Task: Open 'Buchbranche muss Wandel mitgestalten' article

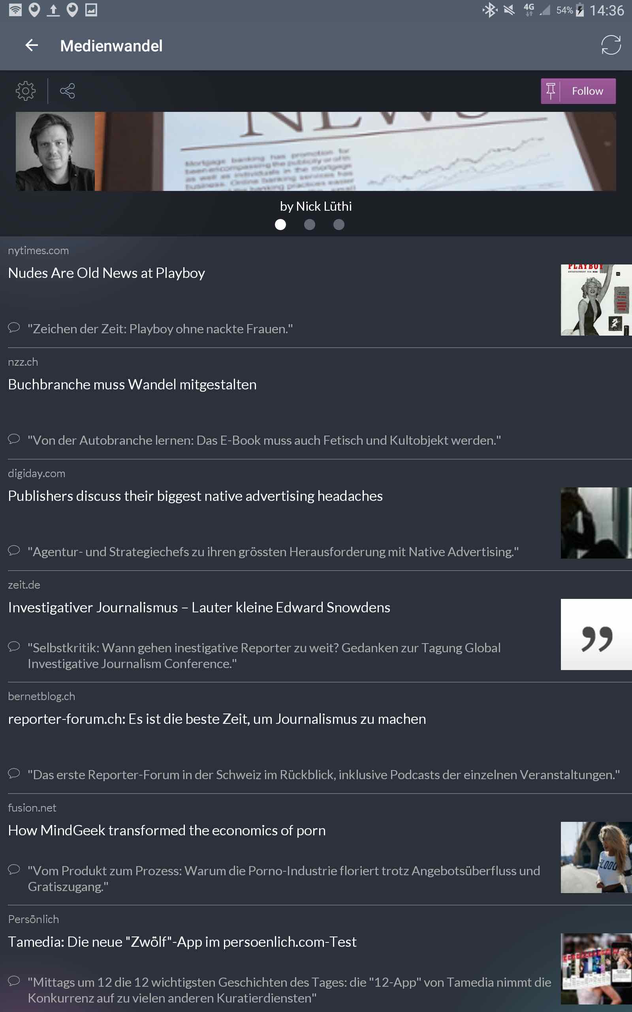Action: (x=132, y=384)
